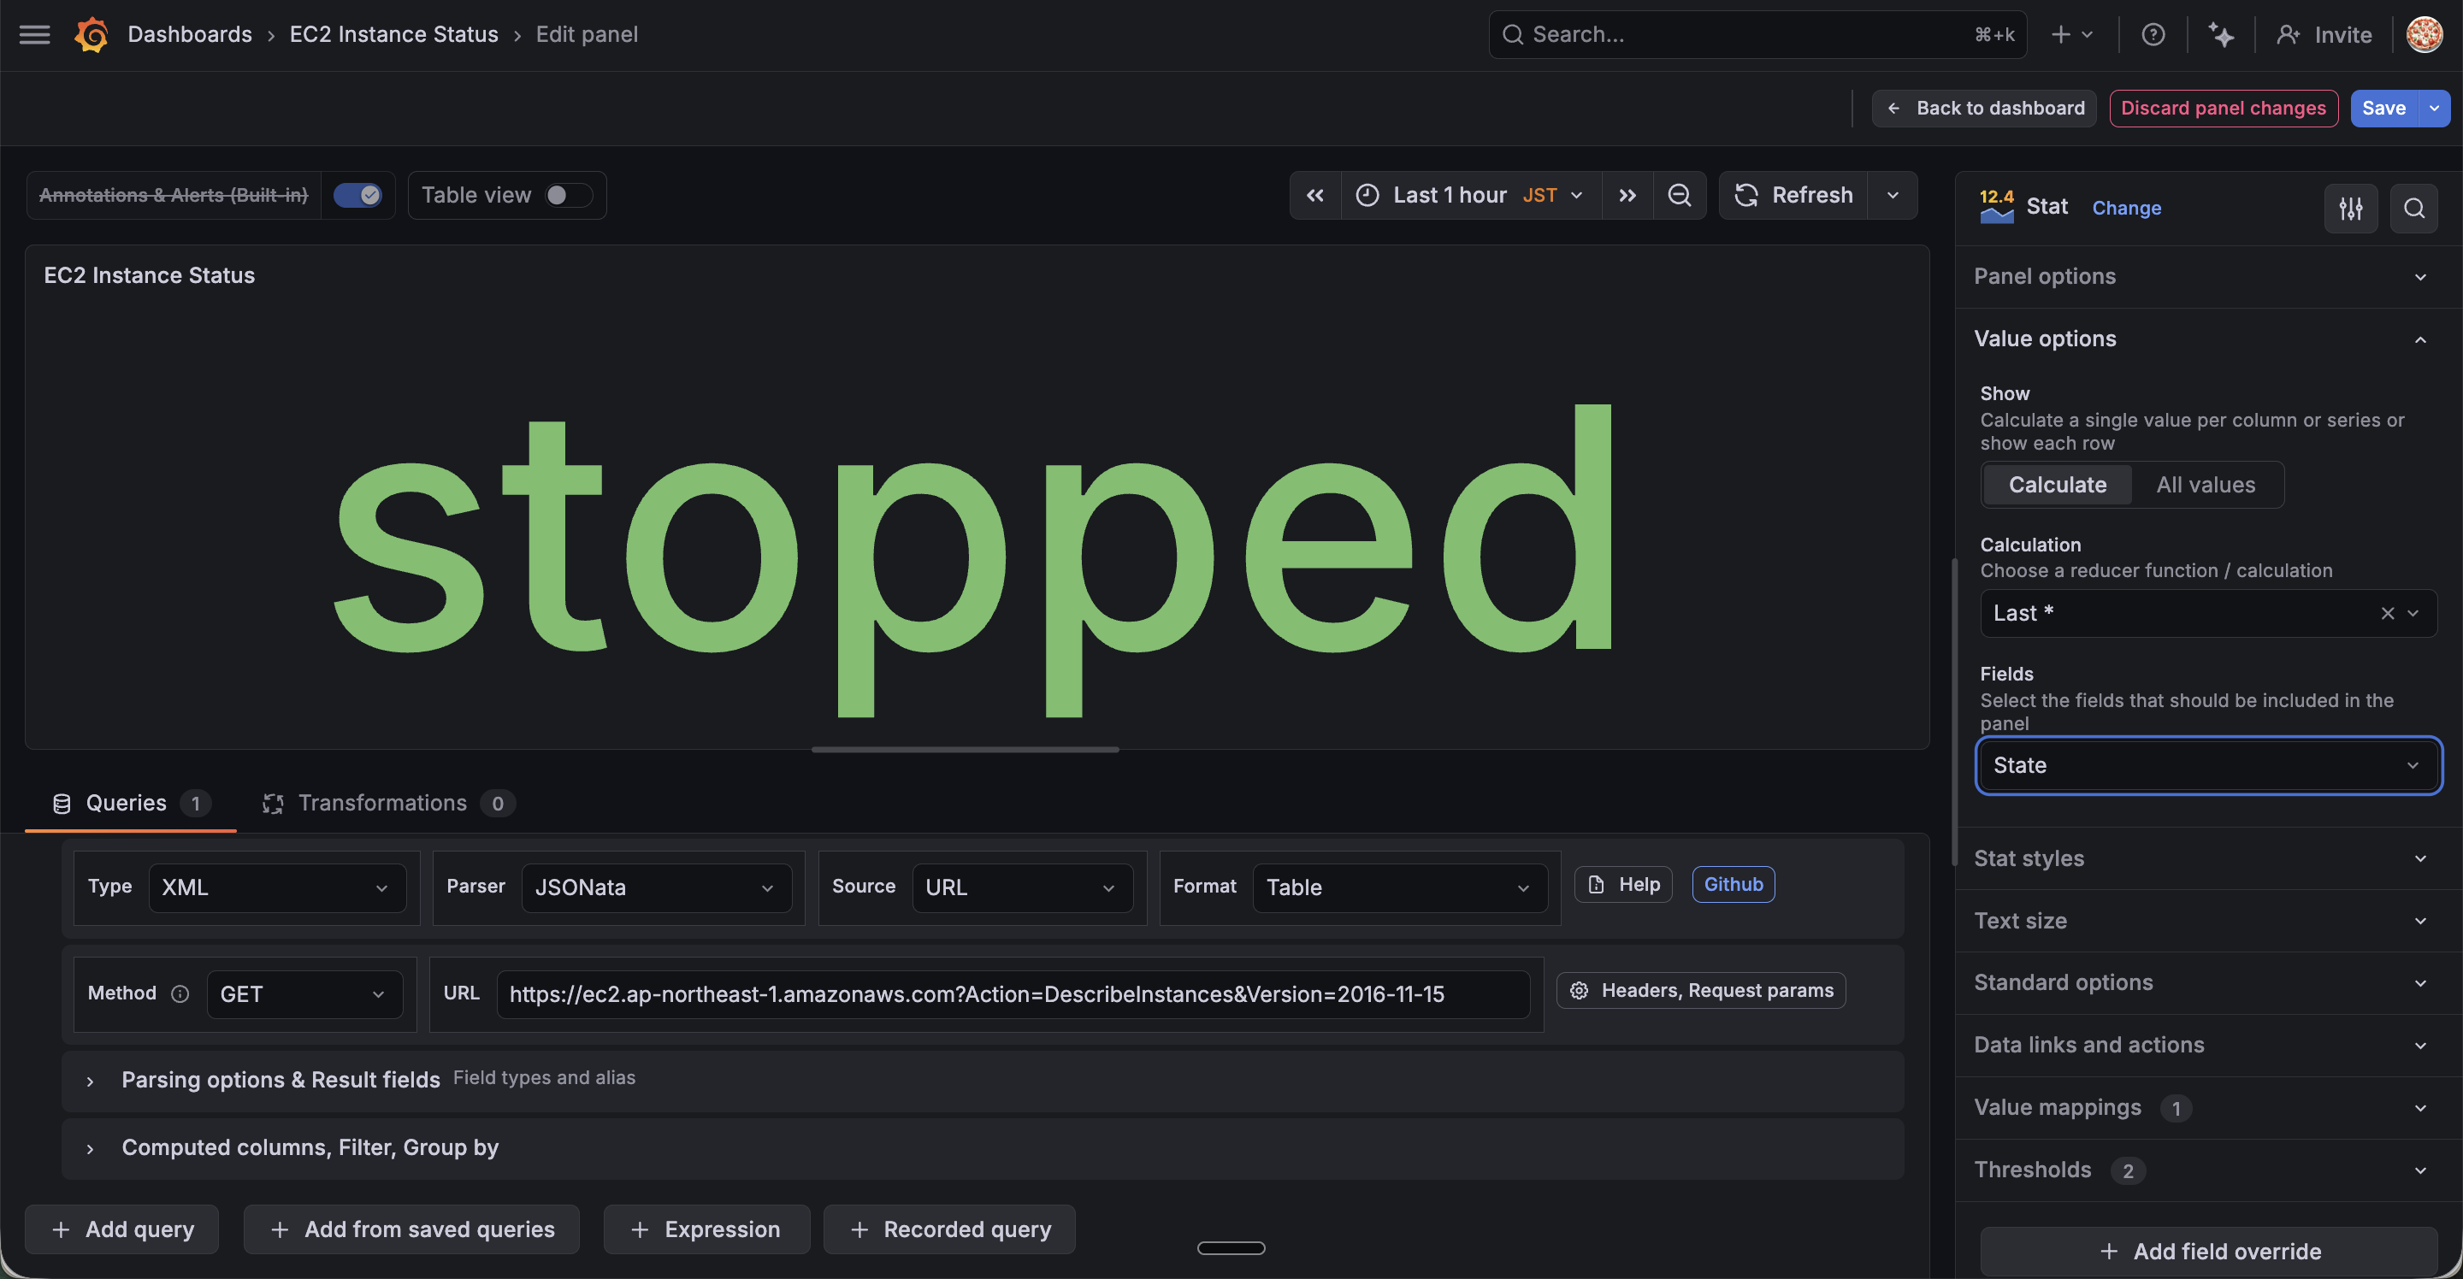Click the panel options search icon
The image size is (2463, 1279).
tap(2413, 208)
